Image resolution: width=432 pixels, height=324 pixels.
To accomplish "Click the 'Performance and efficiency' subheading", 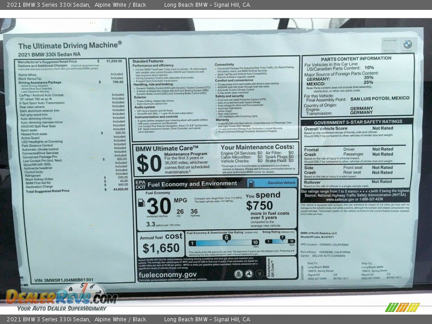I will click(x=153, y=66).
